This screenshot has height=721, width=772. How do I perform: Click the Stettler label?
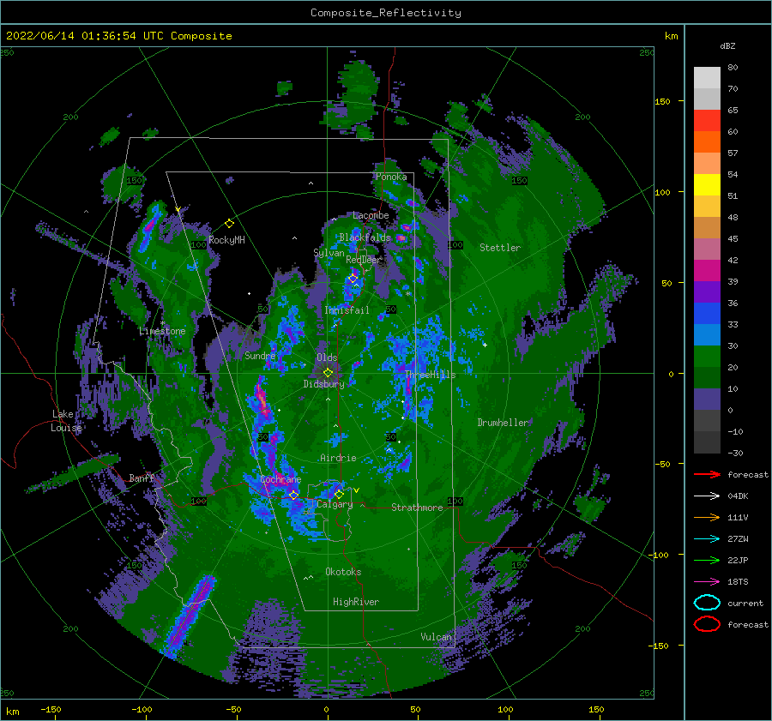(500, 248)
